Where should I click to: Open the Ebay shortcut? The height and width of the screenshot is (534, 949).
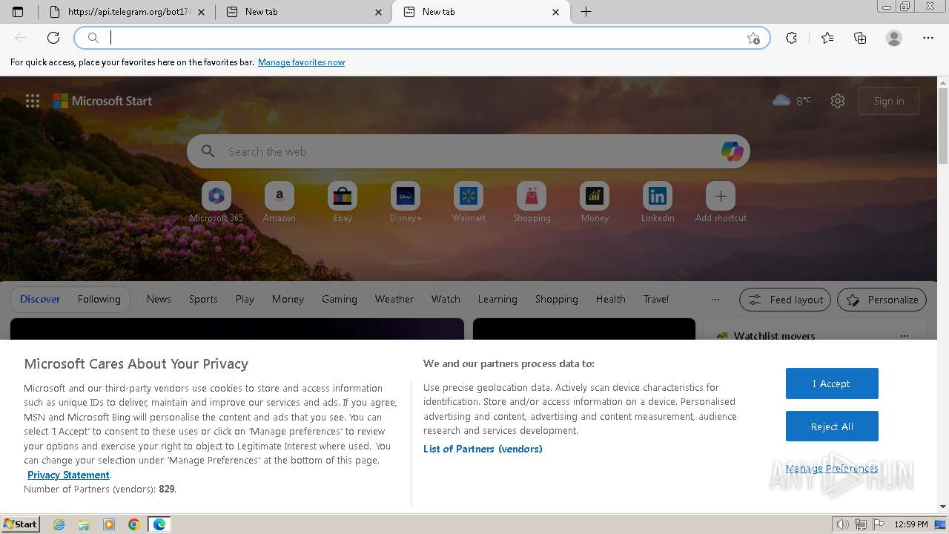coord(343,202)
